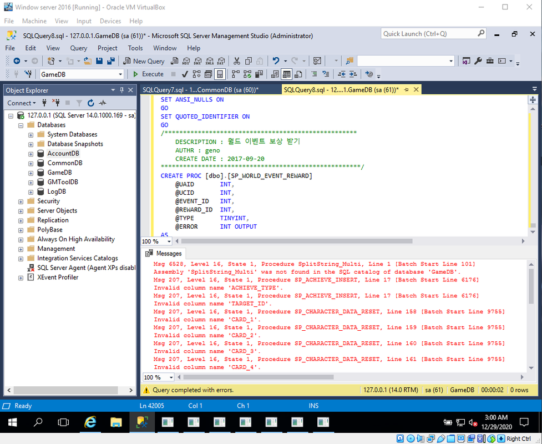Viewport: 542px width, 444px height.
Task: Collapse the Databases folder
Action: point(21,125)
